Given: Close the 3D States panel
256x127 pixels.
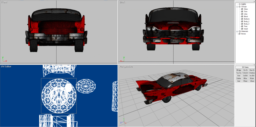Looking at the screenshot, I should point(254,65).
